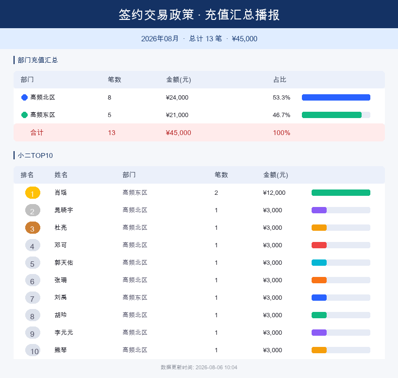398x378 pixels.
Task: Click the rank 8 badge
Action: 33,315
